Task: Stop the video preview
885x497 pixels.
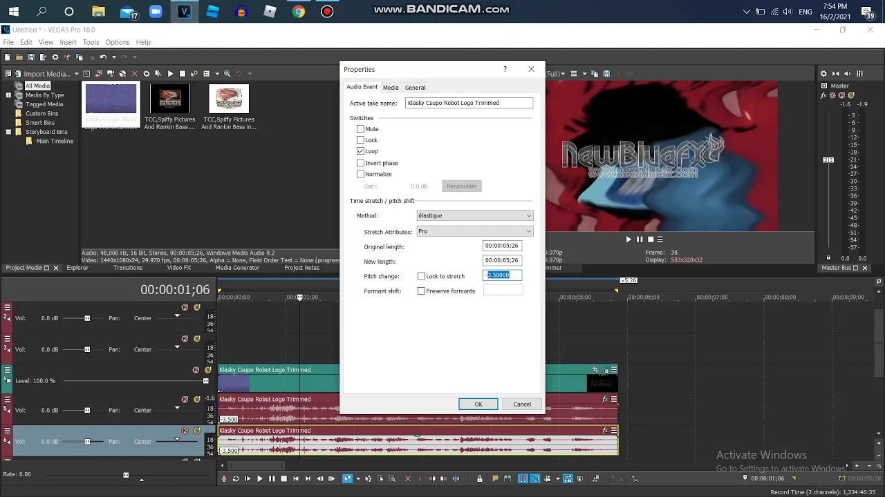Action: pos(650,240)
